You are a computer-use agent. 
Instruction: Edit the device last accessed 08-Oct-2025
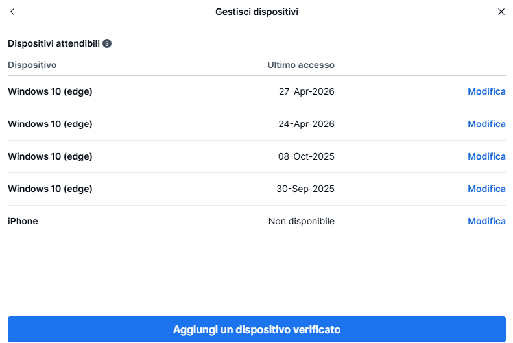click(x=486, y=156)
